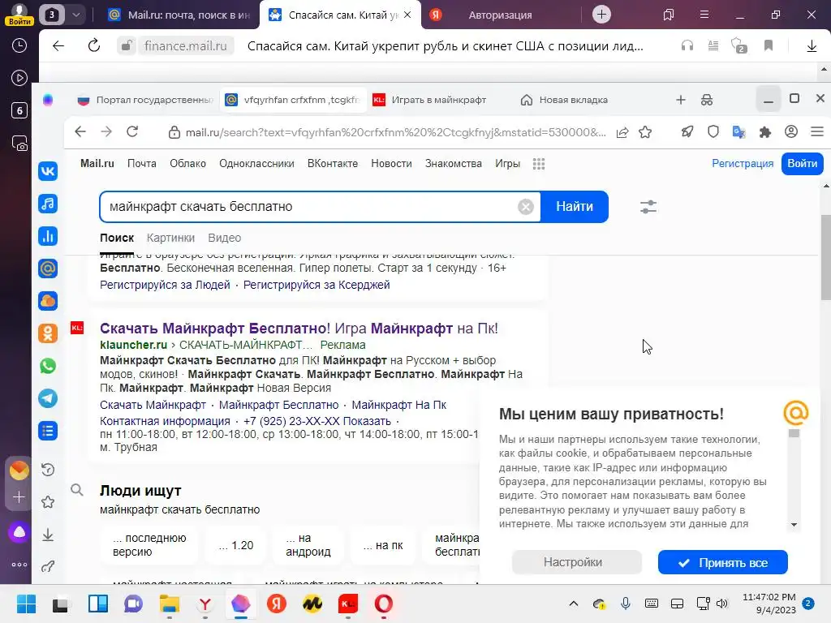The height and width of the screenshot is (623, 831).
Task: Click the headphones icon in the finance.mail.ru window
Action: click(x=687, y=45)
